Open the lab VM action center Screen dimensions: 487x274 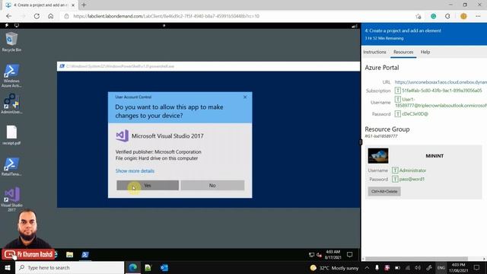pos(350,255)
